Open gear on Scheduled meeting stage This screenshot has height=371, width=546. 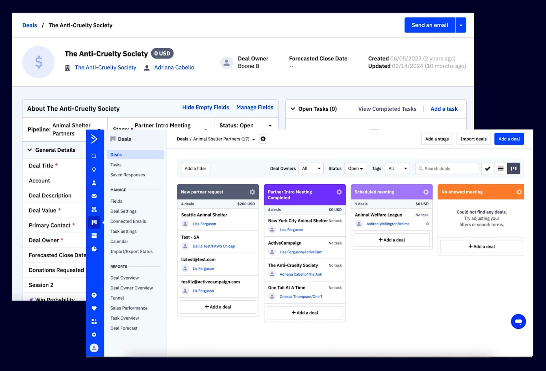426,192
